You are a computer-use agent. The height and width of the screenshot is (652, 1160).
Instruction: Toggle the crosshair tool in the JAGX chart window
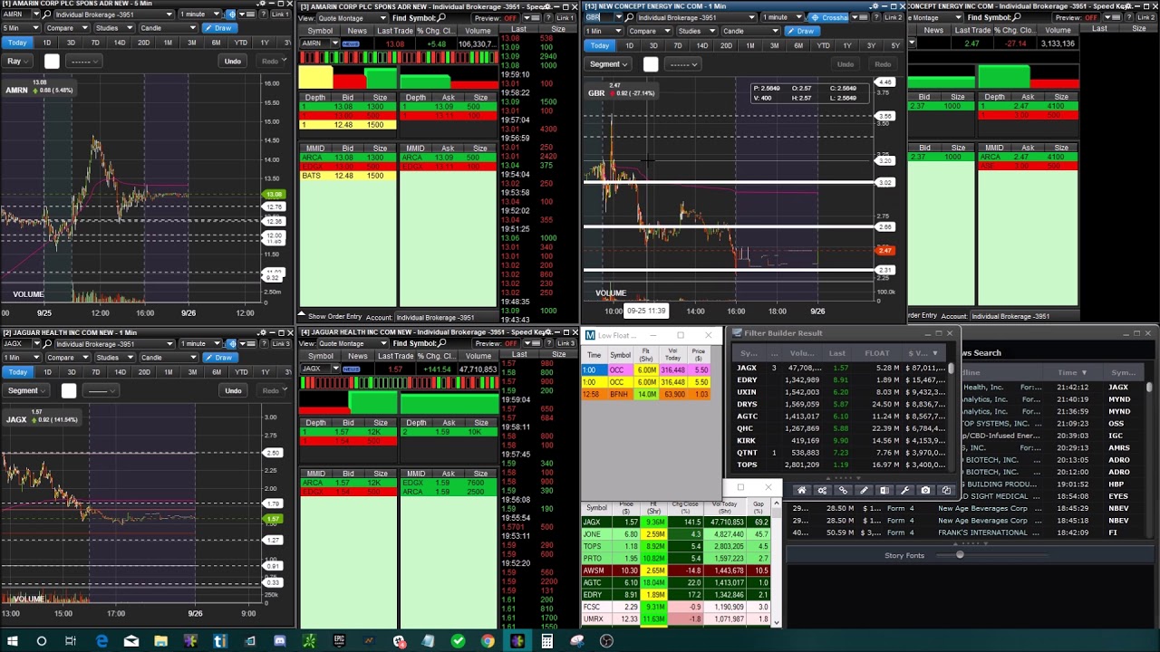coord(231,343)
